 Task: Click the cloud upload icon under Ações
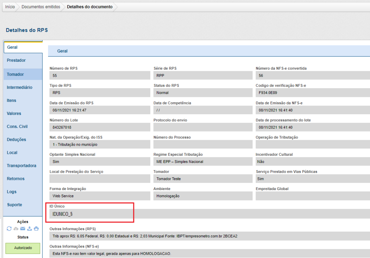click(x=16, y=228)
